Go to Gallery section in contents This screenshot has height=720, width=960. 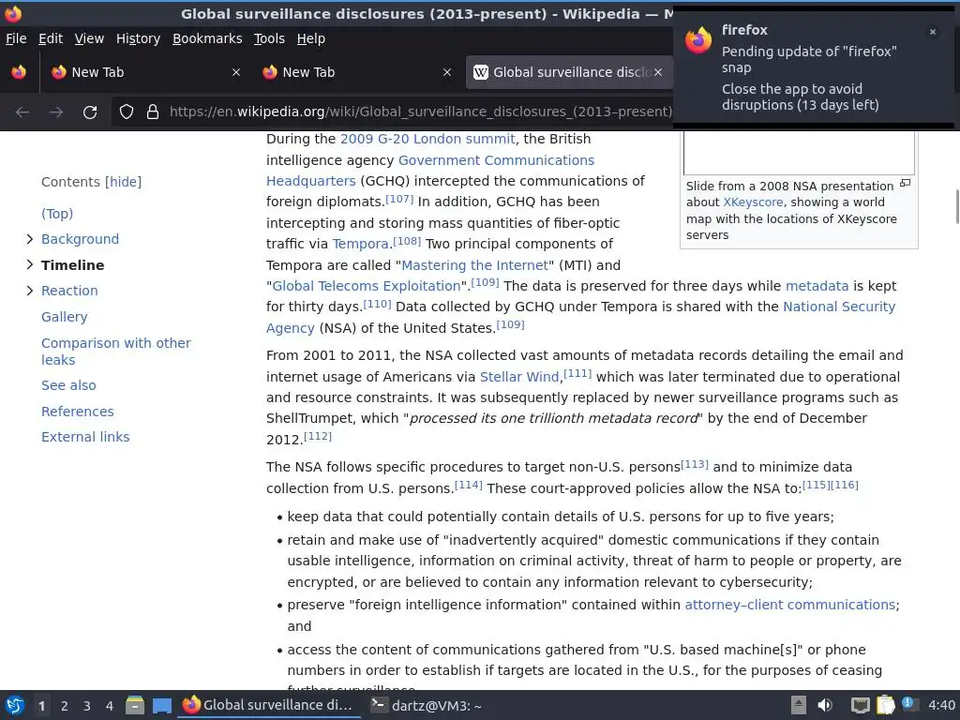click(65, 317)
